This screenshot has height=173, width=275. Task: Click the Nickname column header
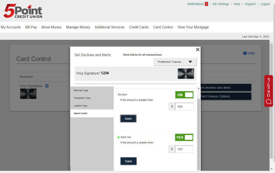[x=26, y=77]
